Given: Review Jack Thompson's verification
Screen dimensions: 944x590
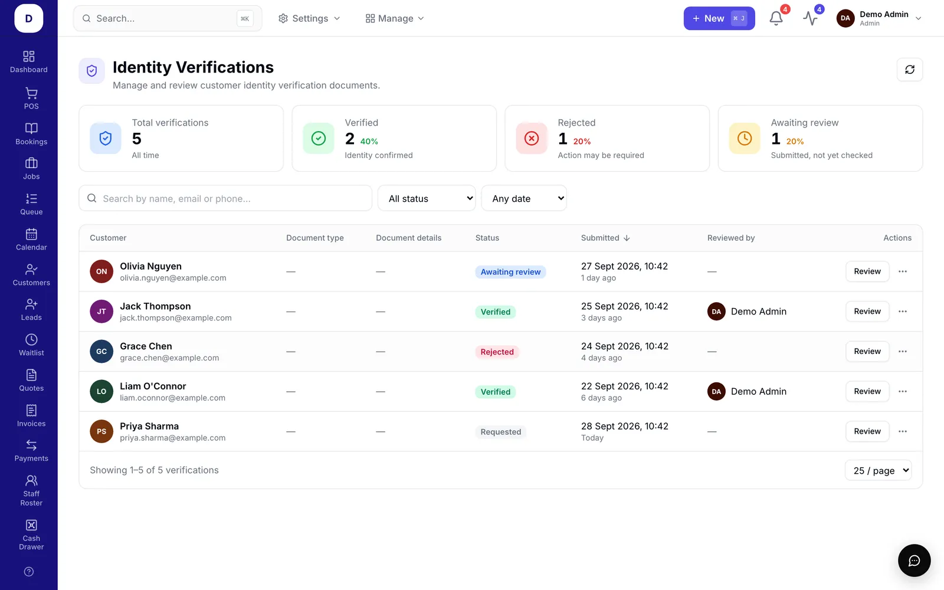Looking at the screenshot, I should coord(867,312).
